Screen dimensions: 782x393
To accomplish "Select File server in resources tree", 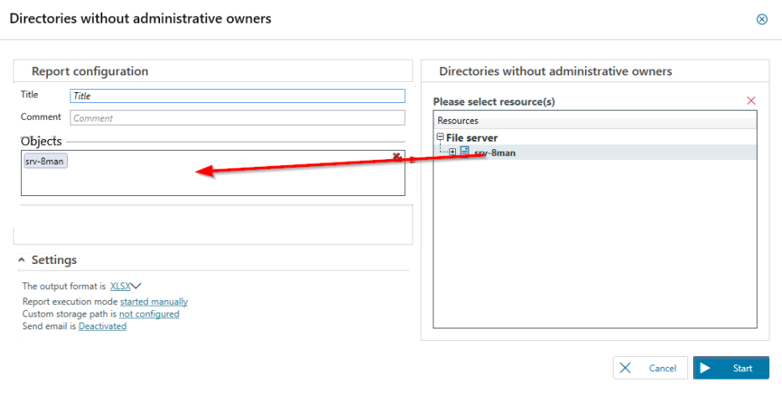I will point(471,137).
